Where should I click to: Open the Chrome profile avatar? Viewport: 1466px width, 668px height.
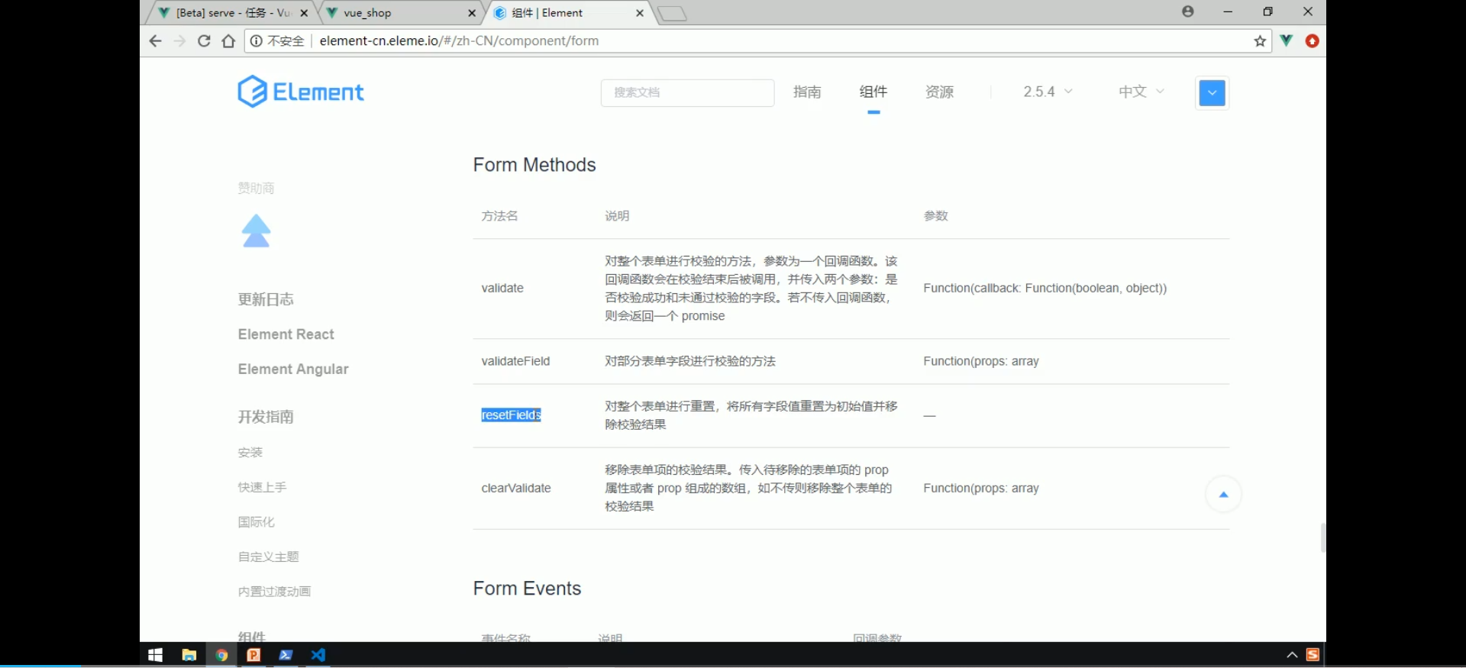click(x=1188, y=11)
